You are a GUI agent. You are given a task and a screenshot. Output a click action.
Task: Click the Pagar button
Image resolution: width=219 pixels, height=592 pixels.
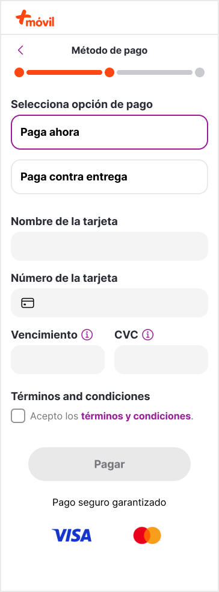(109, 464)
